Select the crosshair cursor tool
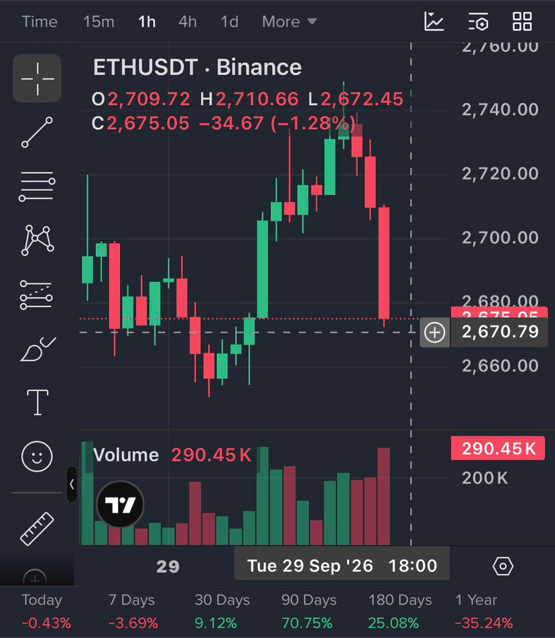Viewport: 555px width, 638px height. pos(37,78)
